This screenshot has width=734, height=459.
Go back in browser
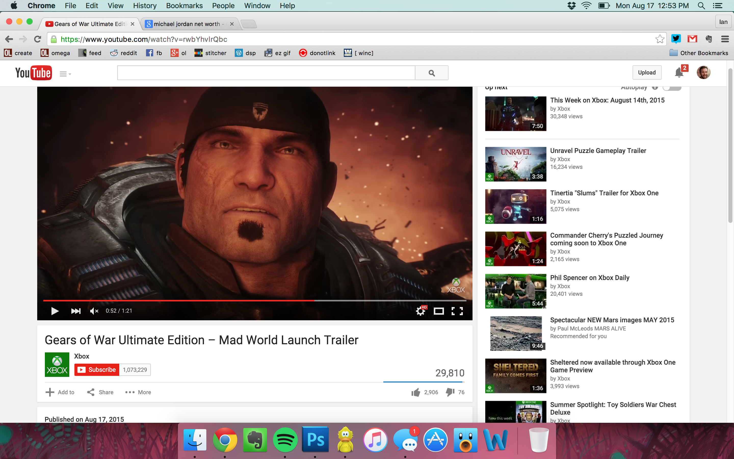[9, 39]
